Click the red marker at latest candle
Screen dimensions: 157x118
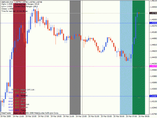point(139,13)
